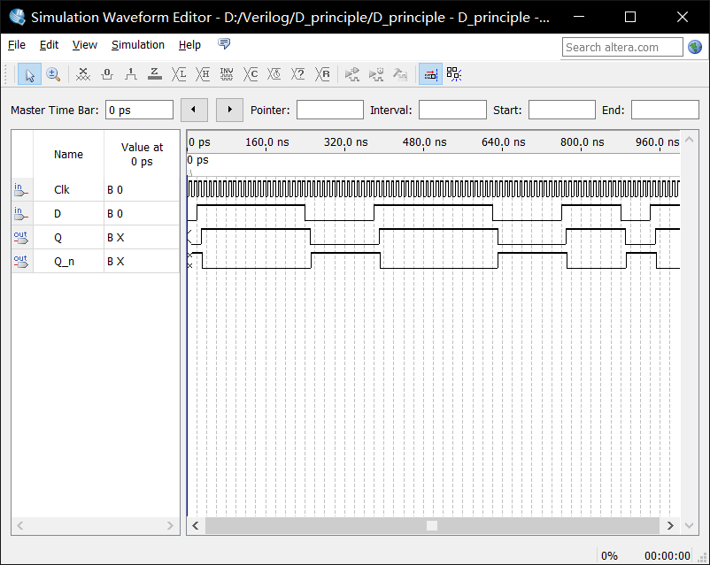Maximize the Simulation Waveform Editor window
The height and width of the screenshot is (565, 710).
629,17
